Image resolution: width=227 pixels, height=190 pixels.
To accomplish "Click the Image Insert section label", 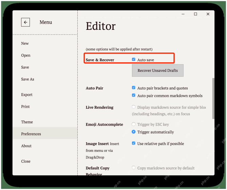I will click(x=97, y=144).
